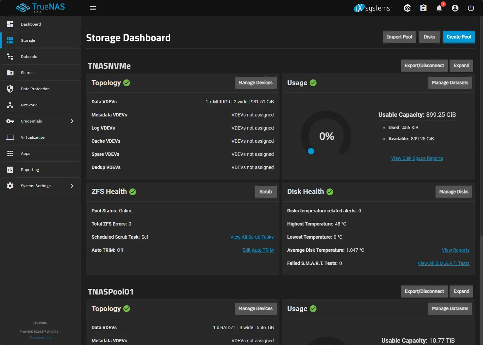Open the Apps menu item
Viewport: 483px width, 345px height.
[x=41, y=153]
